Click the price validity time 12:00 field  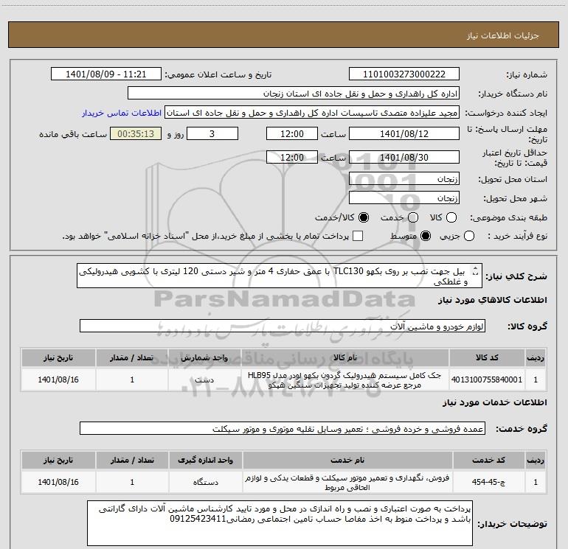coord(292,157)
